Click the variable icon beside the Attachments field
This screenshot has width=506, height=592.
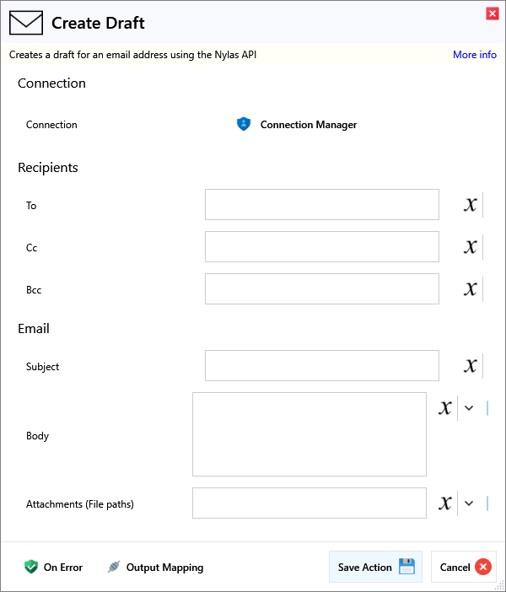[x=445, y=503]
